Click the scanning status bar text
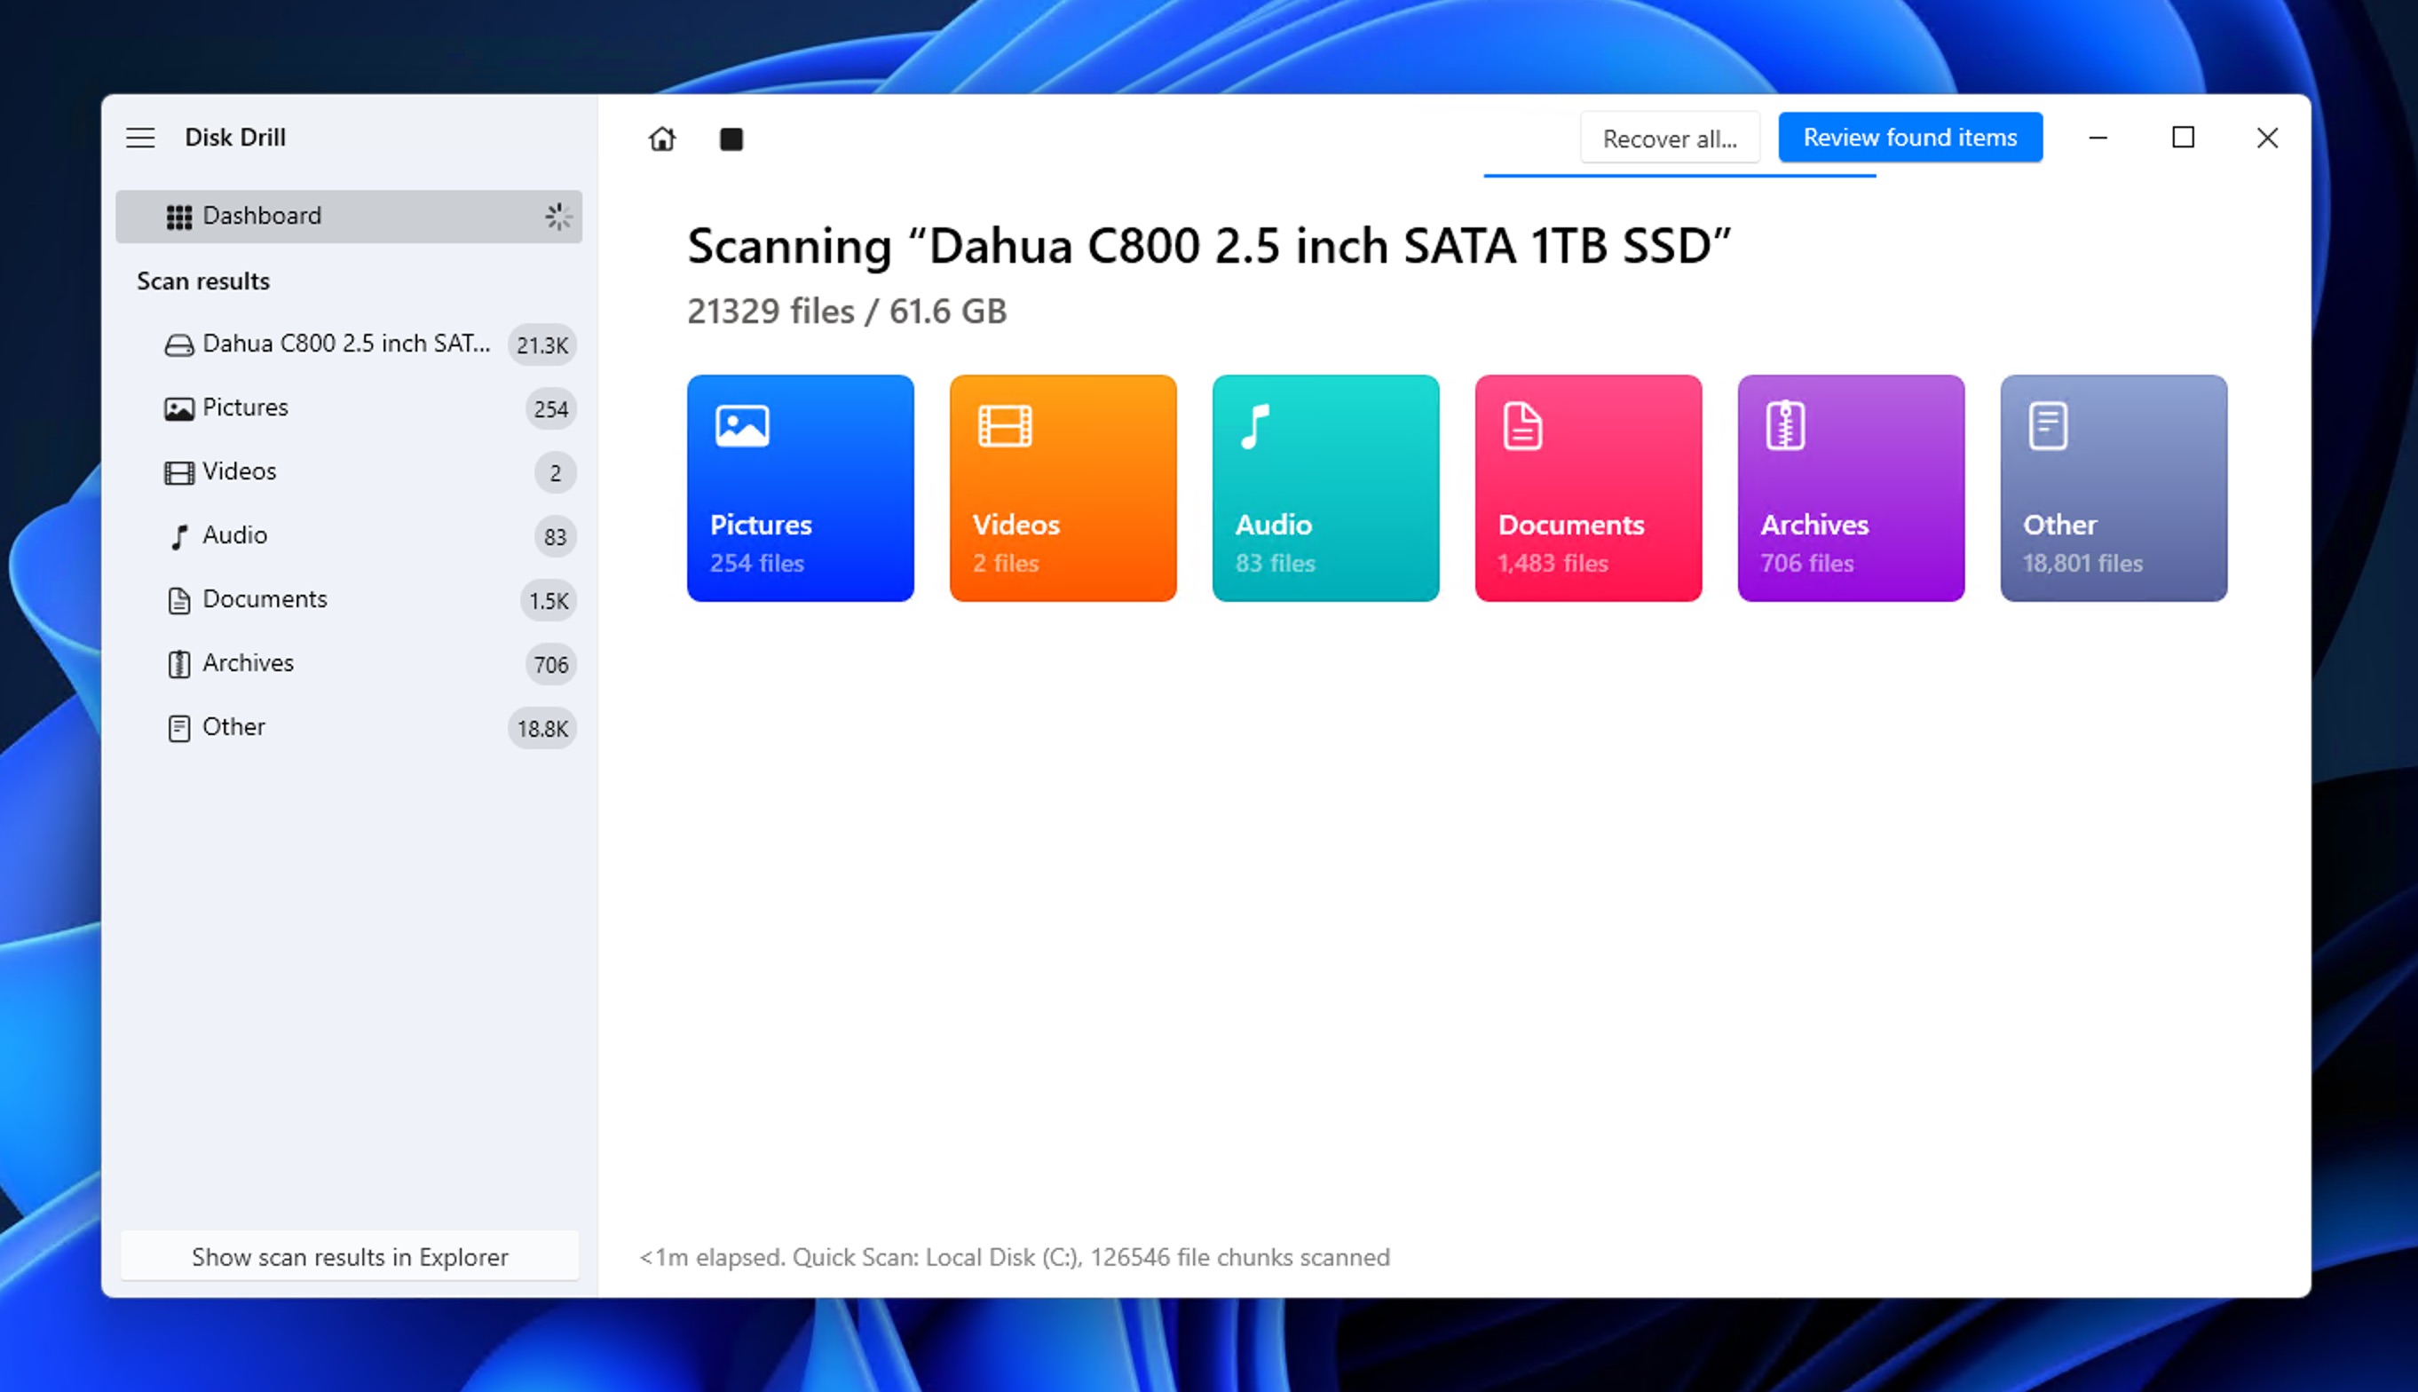Screen dimensions: 2418x1392 point(1014,1257)
